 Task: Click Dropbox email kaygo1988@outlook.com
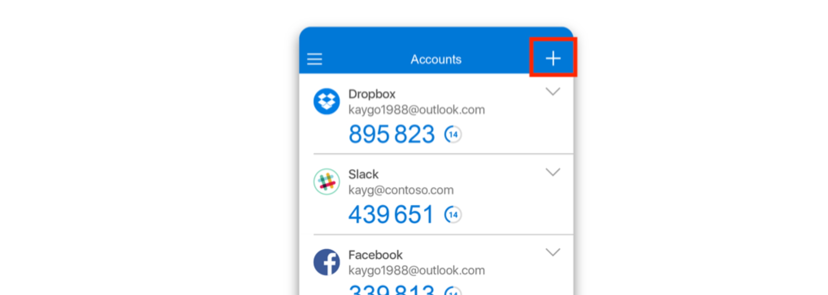point(417,110)
